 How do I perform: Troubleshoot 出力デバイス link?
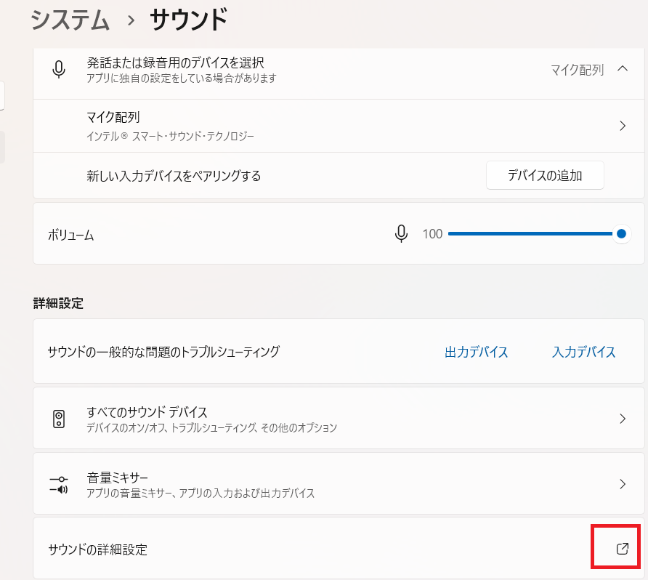click(476, 352)
